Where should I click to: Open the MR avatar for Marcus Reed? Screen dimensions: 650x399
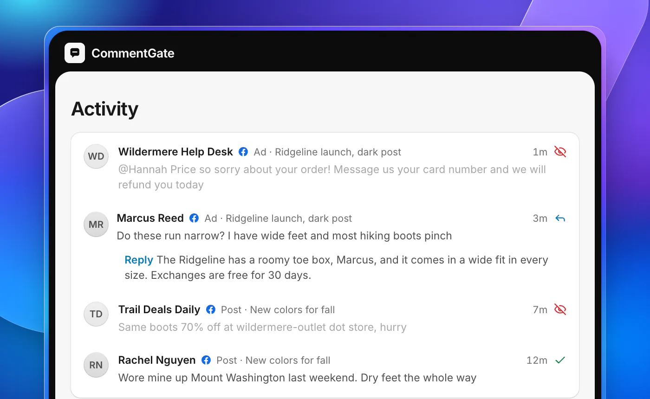pos(96,225)
